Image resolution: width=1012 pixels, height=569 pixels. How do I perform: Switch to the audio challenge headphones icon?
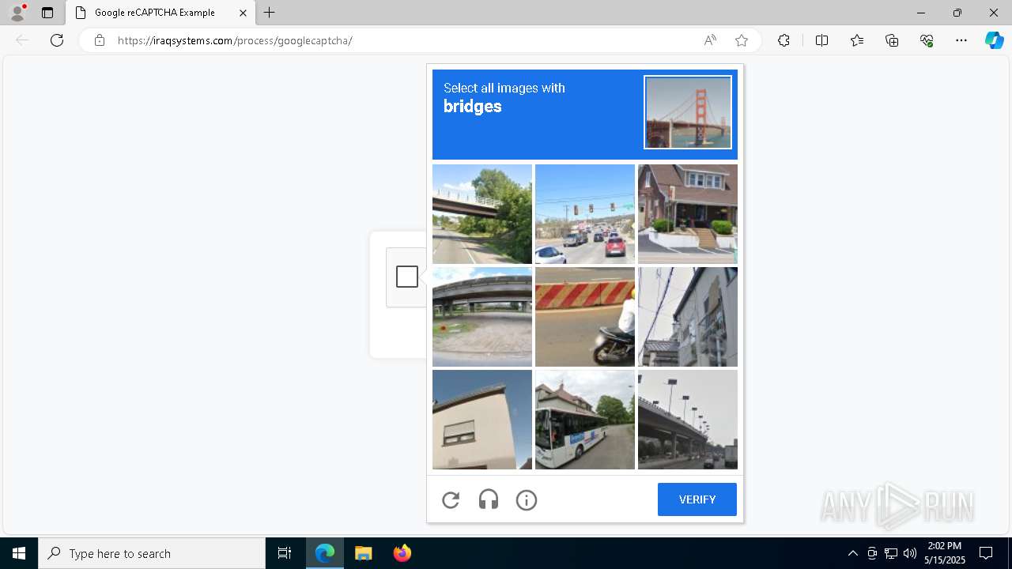(489, 499)
